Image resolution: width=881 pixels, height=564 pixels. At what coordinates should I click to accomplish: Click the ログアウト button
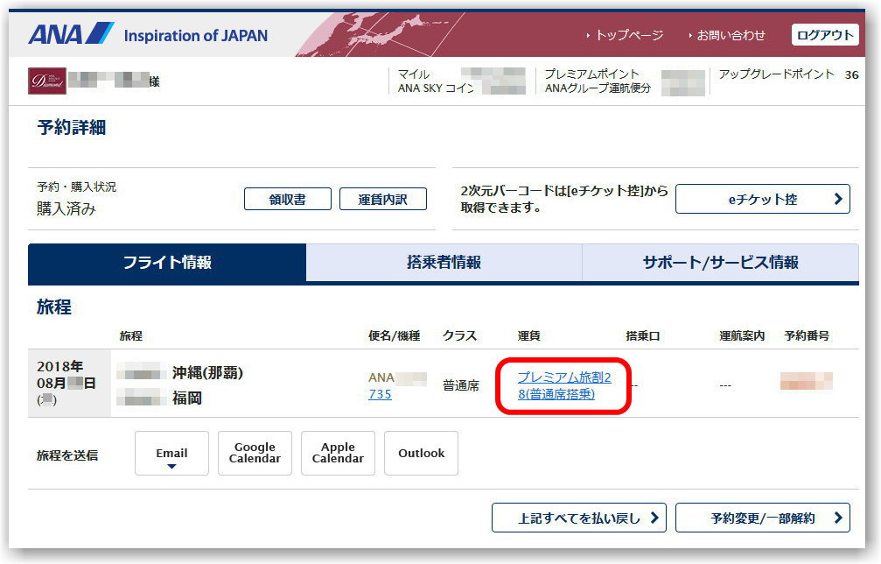(x=825, y=35)
